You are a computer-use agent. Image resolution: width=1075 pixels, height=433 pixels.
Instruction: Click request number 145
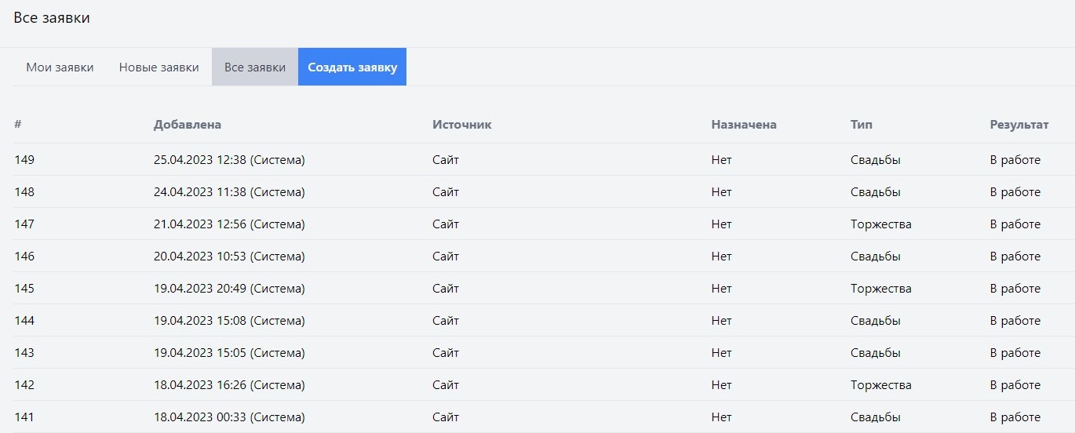(24, 289)
